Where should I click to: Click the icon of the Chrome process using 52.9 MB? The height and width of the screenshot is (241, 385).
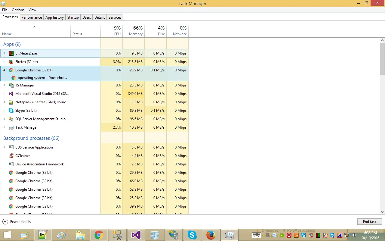pyautogui.click(x=11, y=189)
